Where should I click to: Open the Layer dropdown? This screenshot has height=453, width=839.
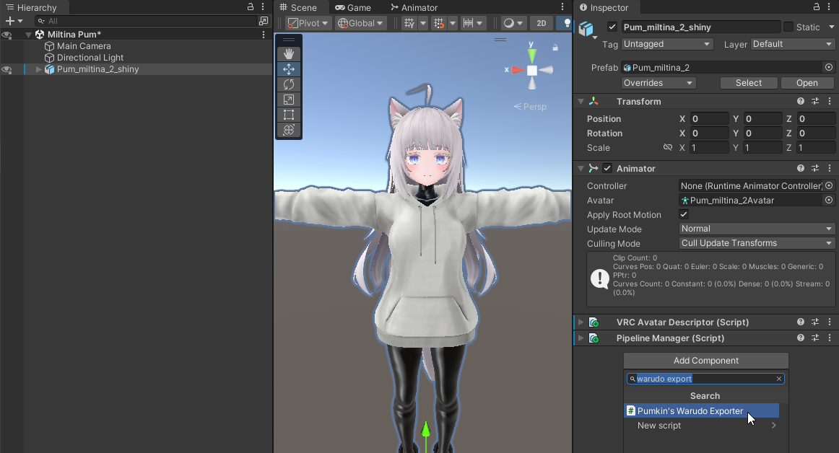click(x=792, y=44)
